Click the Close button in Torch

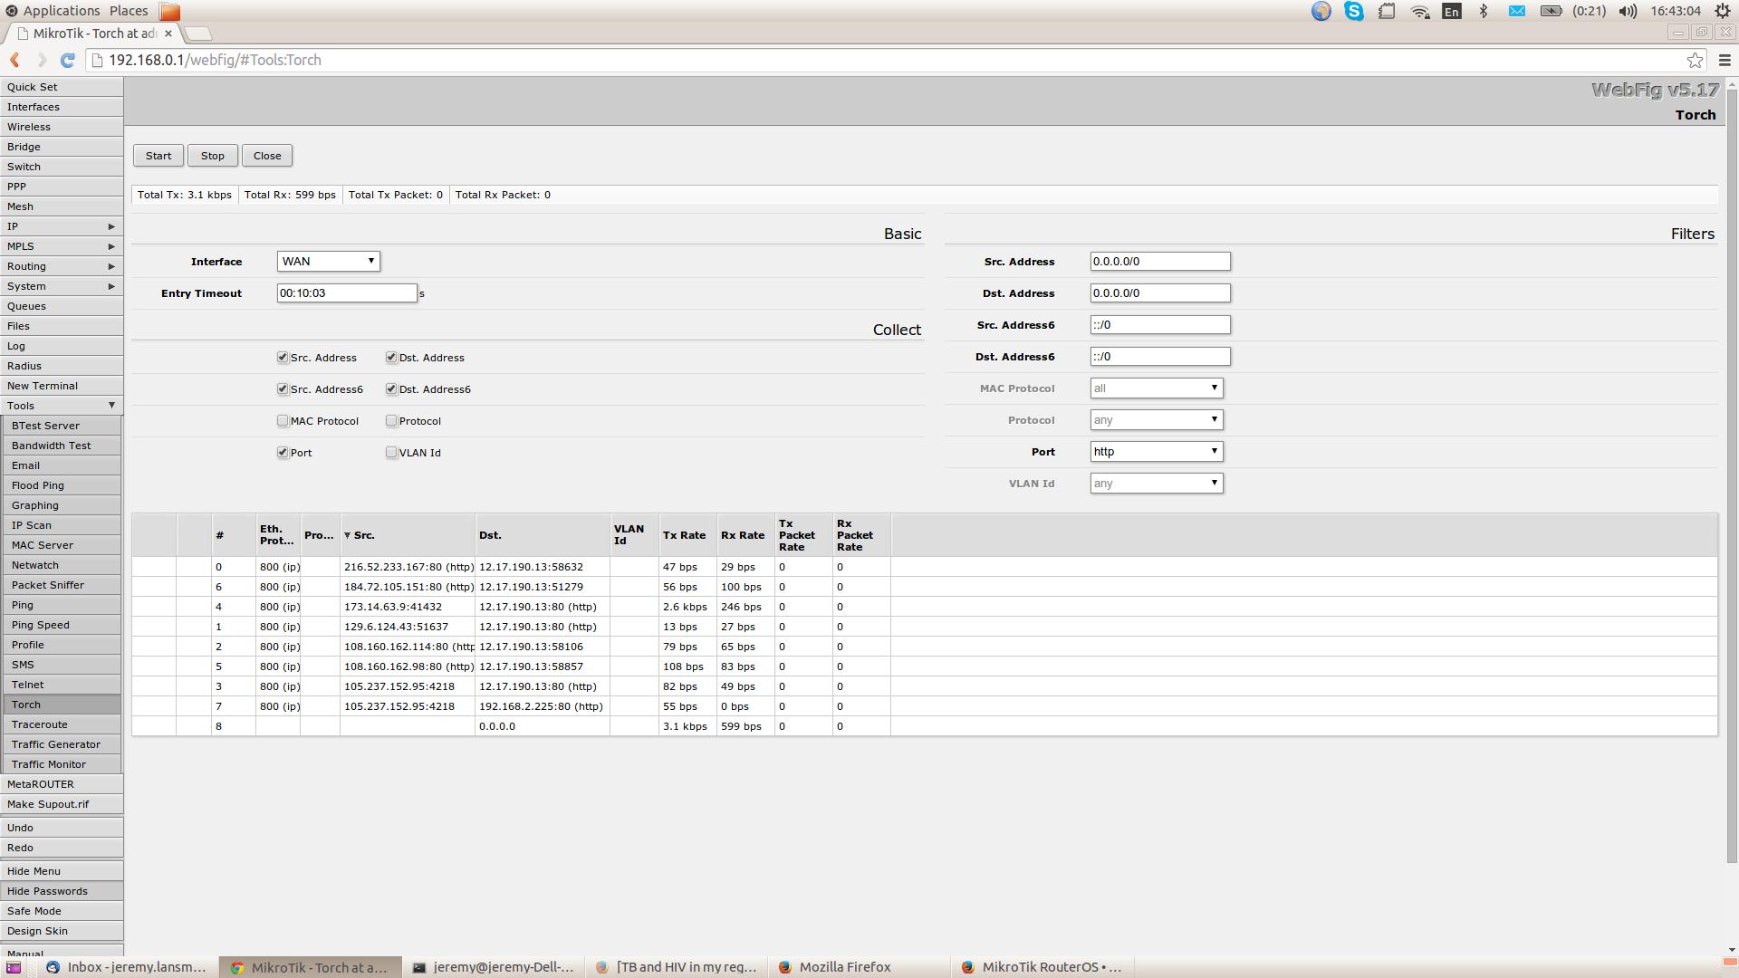267,156
